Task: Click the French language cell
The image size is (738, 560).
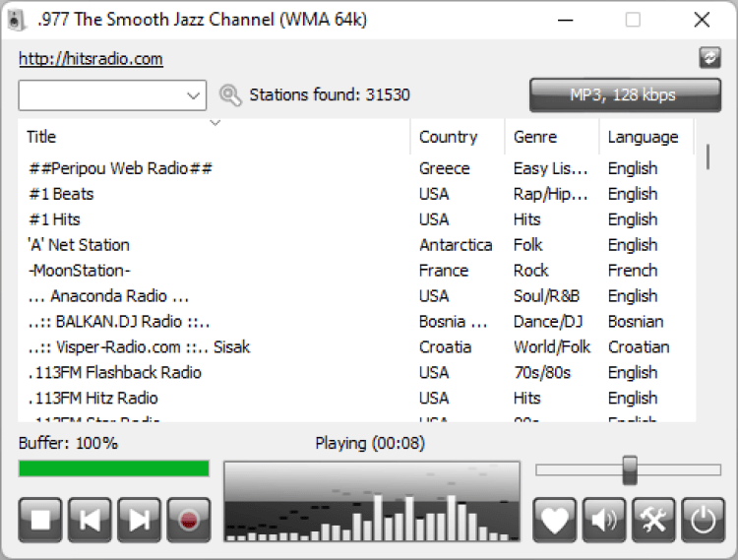Action: (633, 271)
